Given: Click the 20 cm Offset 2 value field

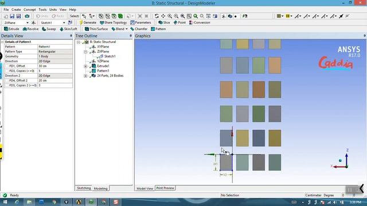Looking at the screenshot, I should point(55,81).
